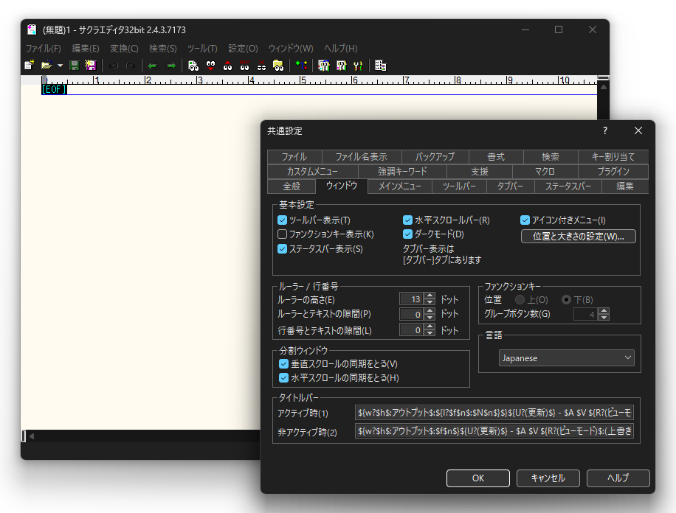Create a new file from toolbar
This screenshot has width=676, height=513.
pyautogui.click(x=30, y=66)
